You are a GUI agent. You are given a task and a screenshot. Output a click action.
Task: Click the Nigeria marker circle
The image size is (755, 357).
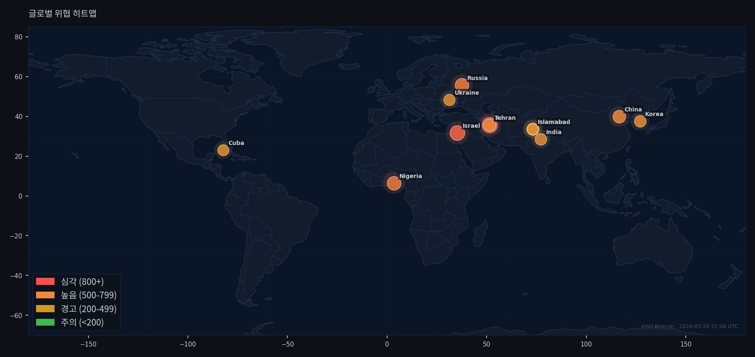[394, 183]
